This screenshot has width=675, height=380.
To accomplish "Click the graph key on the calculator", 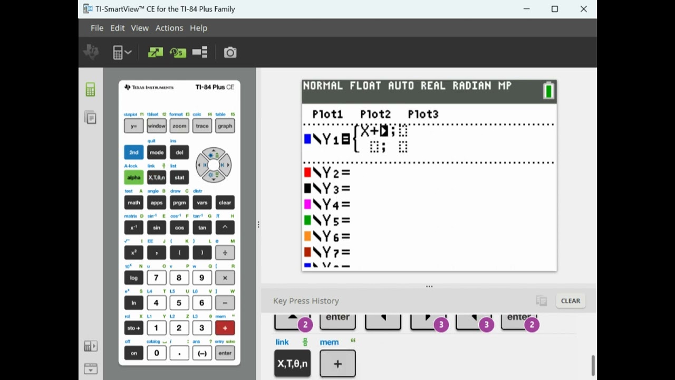I will pos(225,126).
